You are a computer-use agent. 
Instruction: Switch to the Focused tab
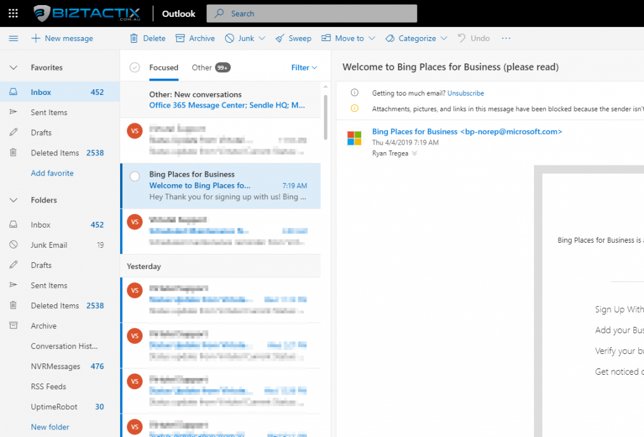(x=164, y=67)
